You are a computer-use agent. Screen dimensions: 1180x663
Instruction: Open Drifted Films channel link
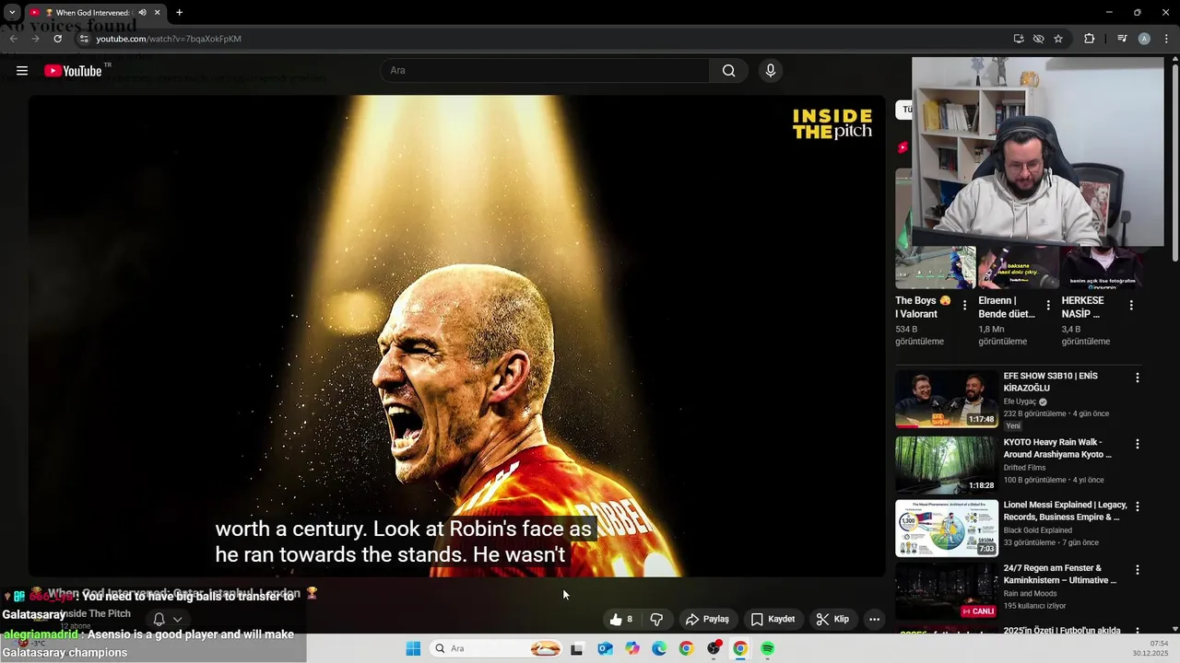coord(1024,468)
